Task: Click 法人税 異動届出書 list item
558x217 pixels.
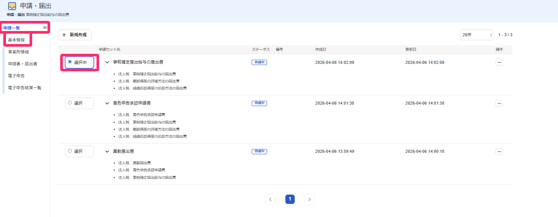Action: click(135, 163)
